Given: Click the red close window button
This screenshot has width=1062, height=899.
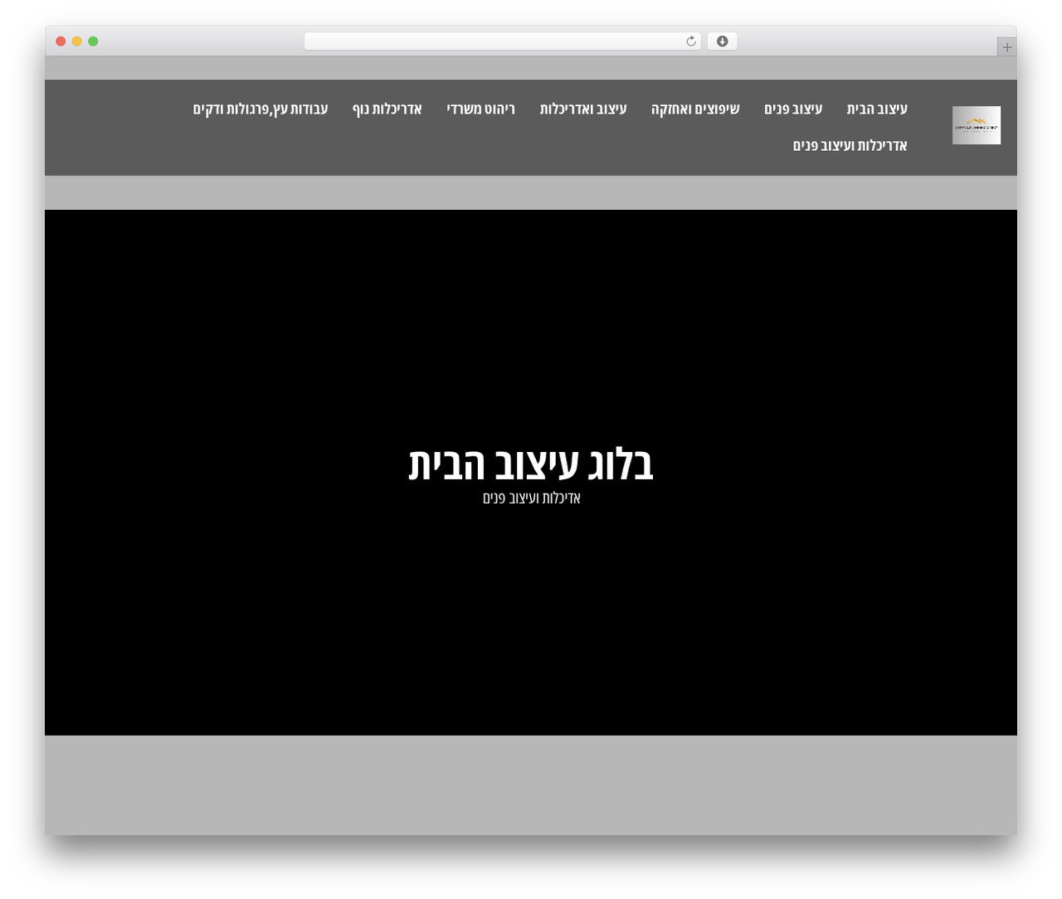Looking at the screenshot, I should 61,41.
